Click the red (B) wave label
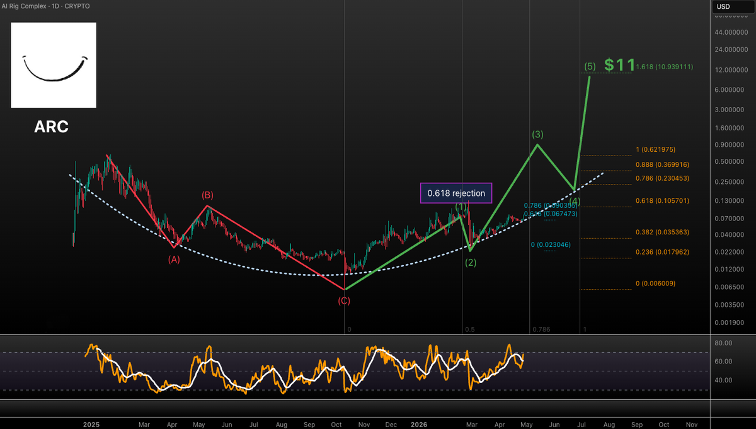Image resolution: width=756 pixels, height=429 pixels. [207, 195]
